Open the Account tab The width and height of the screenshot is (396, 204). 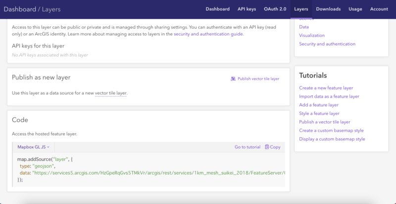point(379,9)
